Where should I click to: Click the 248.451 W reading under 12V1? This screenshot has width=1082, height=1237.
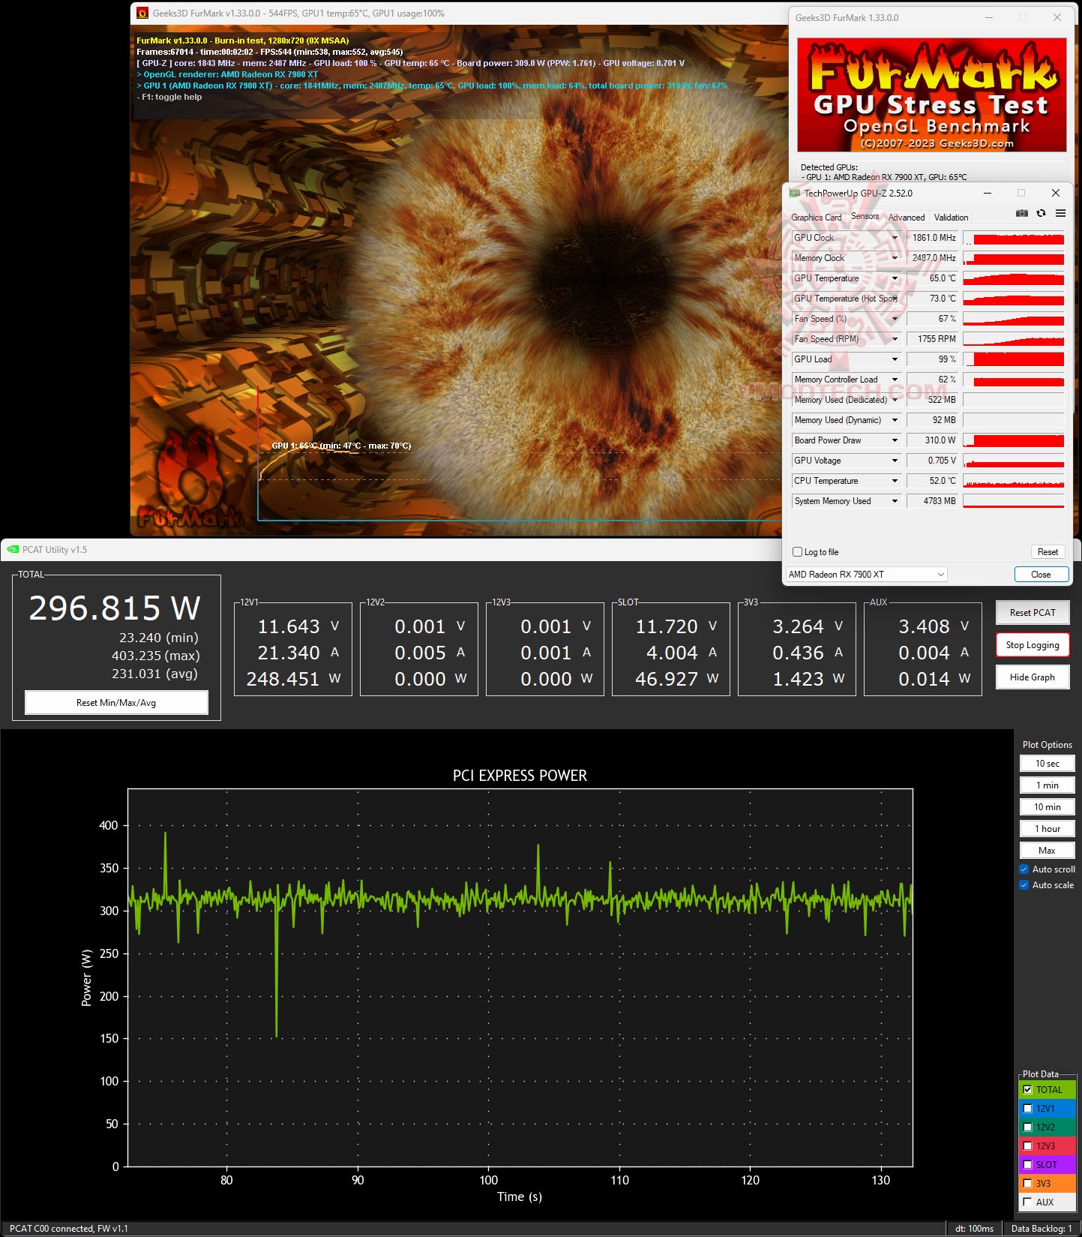click(x=293, y=679)
